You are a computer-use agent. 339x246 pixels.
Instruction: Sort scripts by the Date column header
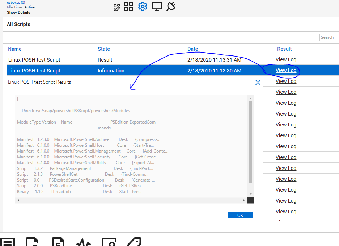pos(192,49)
